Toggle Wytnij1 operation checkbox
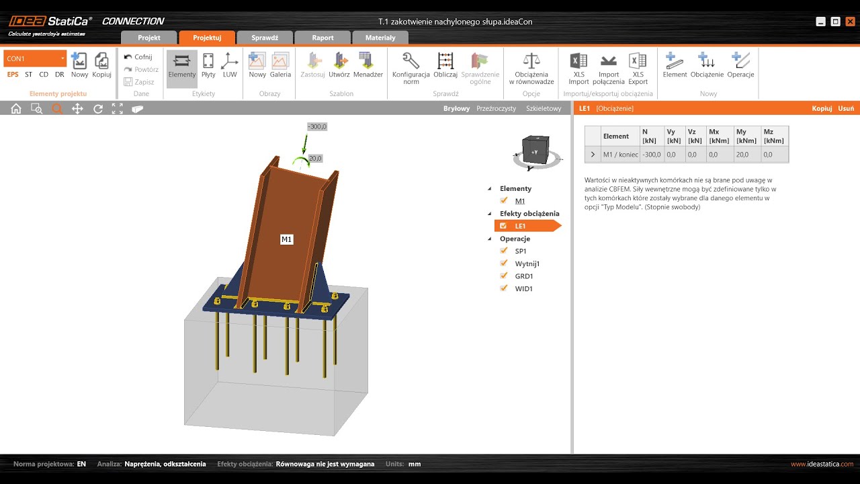 click(x=504, y=264)
